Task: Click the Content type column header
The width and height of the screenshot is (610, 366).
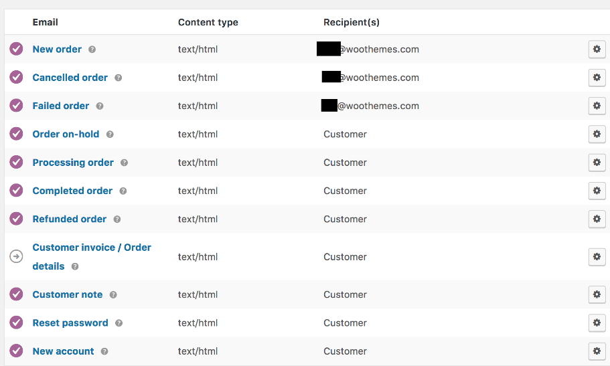Action: [208, 23]
